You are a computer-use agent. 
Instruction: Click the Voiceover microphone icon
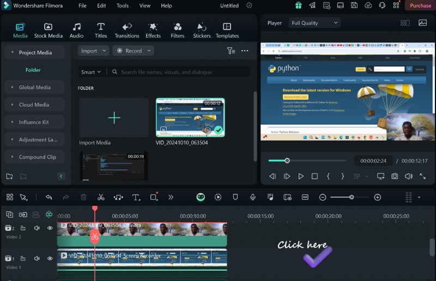(x=253, y=197)
